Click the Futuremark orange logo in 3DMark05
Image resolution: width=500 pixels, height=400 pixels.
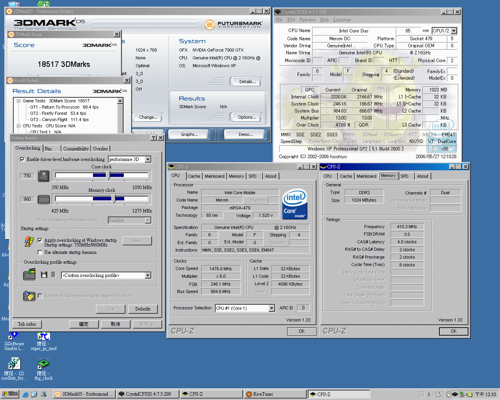click(210, 25)
